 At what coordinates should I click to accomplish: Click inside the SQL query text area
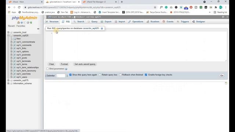pyautogui.click(x=140, y=46)
